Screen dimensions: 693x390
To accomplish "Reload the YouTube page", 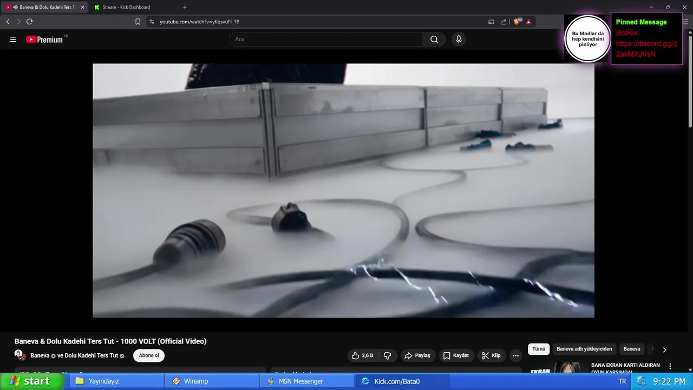I will (29, 22).
